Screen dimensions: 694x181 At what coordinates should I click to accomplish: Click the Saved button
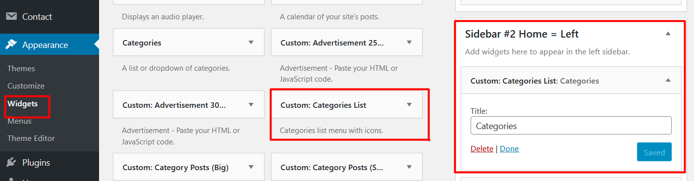click(654, 152)
